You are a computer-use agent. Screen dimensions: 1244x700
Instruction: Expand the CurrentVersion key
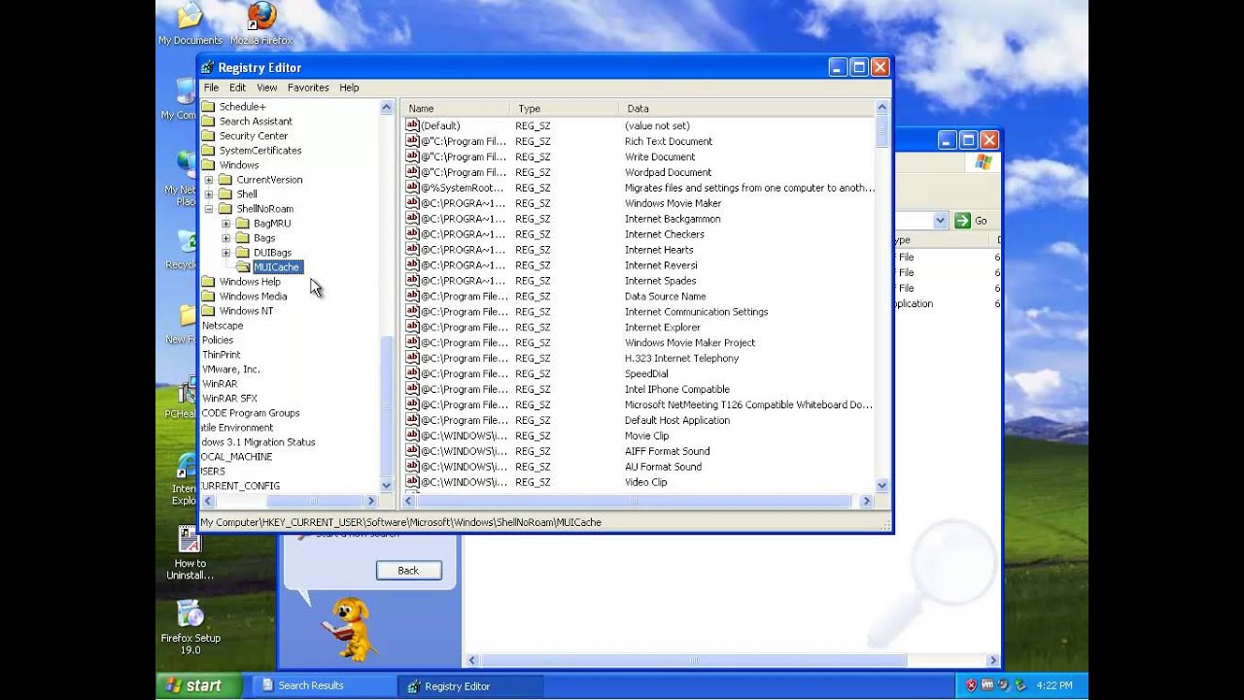click(209, 180)
